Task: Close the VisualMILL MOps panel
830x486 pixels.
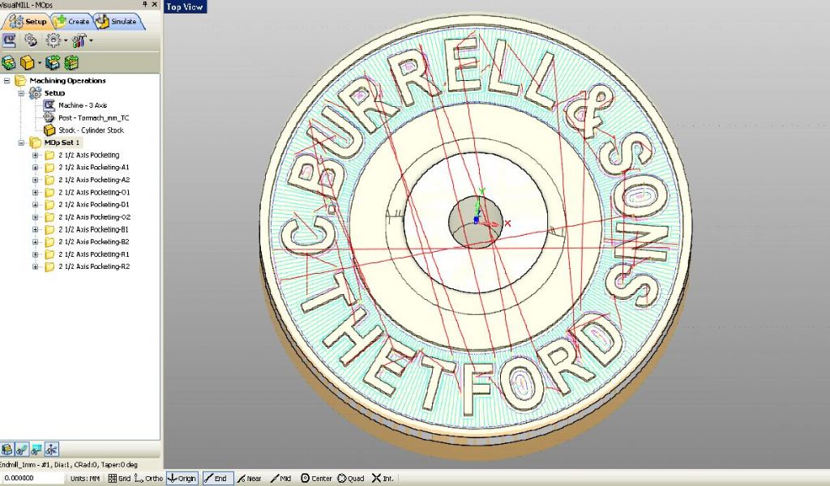Action: [155, 4]
